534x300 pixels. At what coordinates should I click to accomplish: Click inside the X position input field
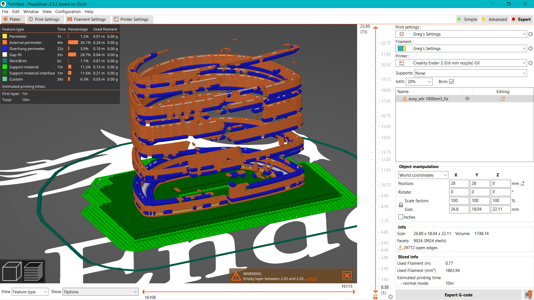[459, 183]
